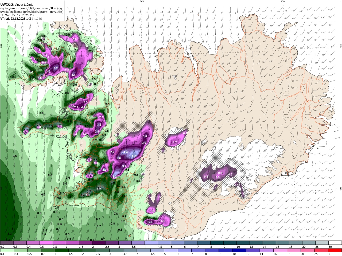
Task: Click the navy blue 10 mm swatch in lower legend
Action: [239, 250]
